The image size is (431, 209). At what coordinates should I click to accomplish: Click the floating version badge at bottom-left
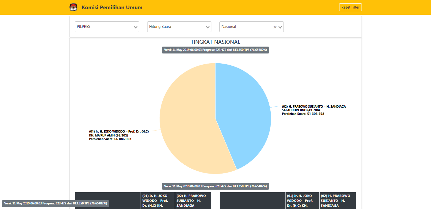click(55, 203)
